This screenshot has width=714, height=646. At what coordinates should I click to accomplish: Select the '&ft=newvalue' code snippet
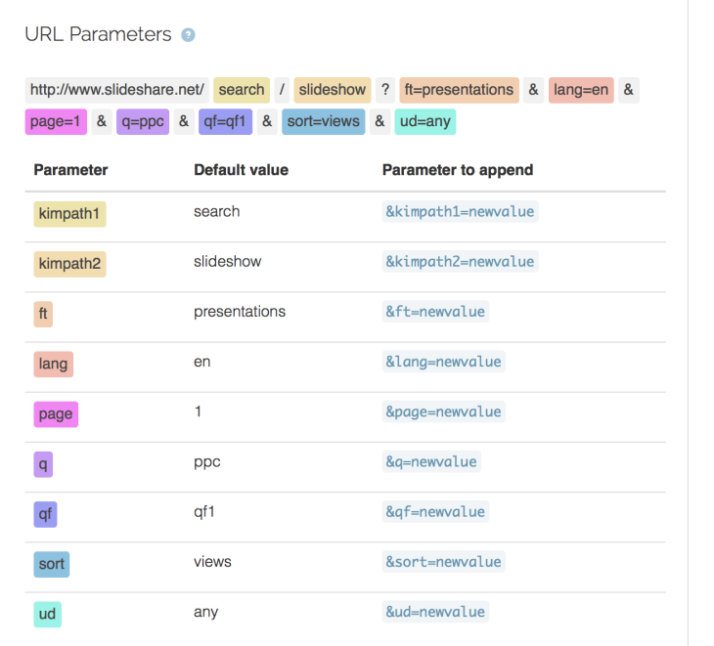[x=434, y=312]
